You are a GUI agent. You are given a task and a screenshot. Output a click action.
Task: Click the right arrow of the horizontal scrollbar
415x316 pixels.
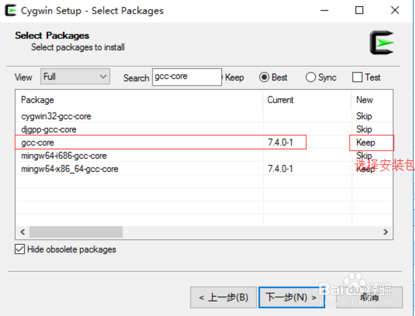coord(386,232)
